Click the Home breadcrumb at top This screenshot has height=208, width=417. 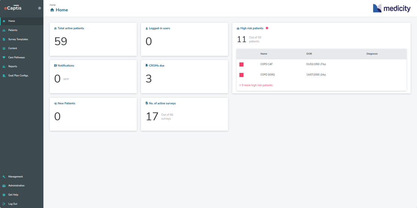[53, 5]
